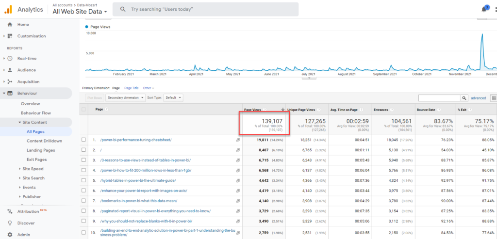Open the Sort Type Default dropdown

(x=173, y=98)
